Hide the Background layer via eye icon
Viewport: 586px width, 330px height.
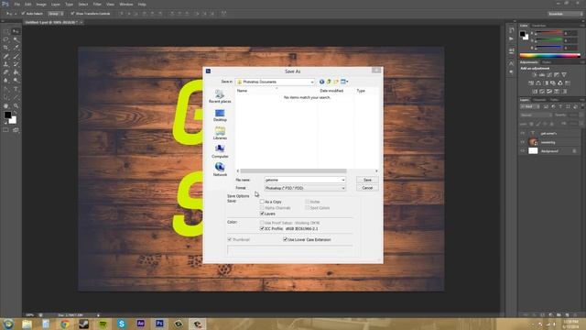(523, 151)
